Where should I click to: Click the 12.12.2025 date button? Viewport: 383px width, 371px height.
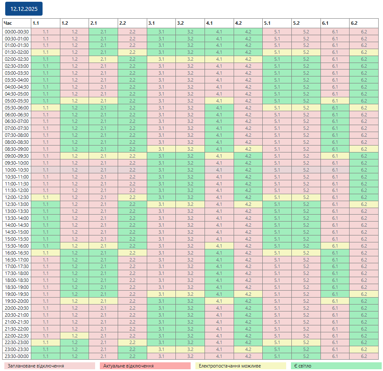pos(24,8)
